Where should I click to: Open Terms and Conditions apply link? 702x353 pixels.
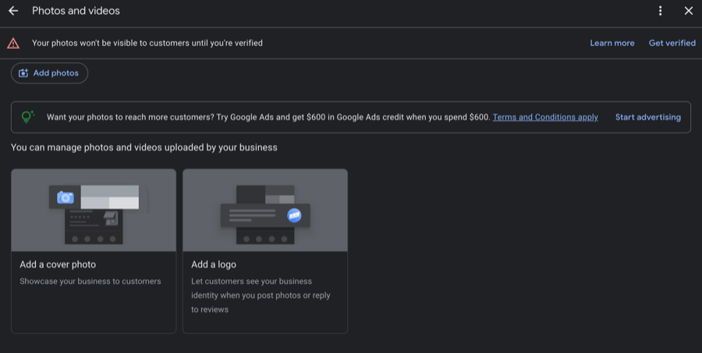click(545, 117)
